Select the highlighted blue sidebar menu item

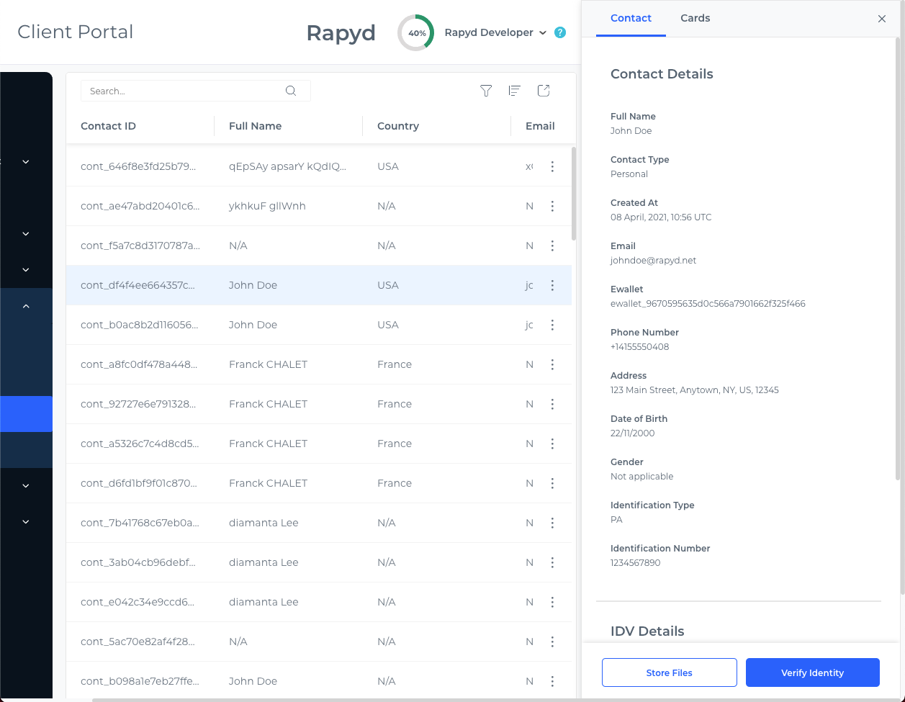pyautogui.click(x=26, y=414)
